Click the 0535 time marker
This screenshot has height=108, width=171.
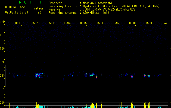click(x=83, y=23)
